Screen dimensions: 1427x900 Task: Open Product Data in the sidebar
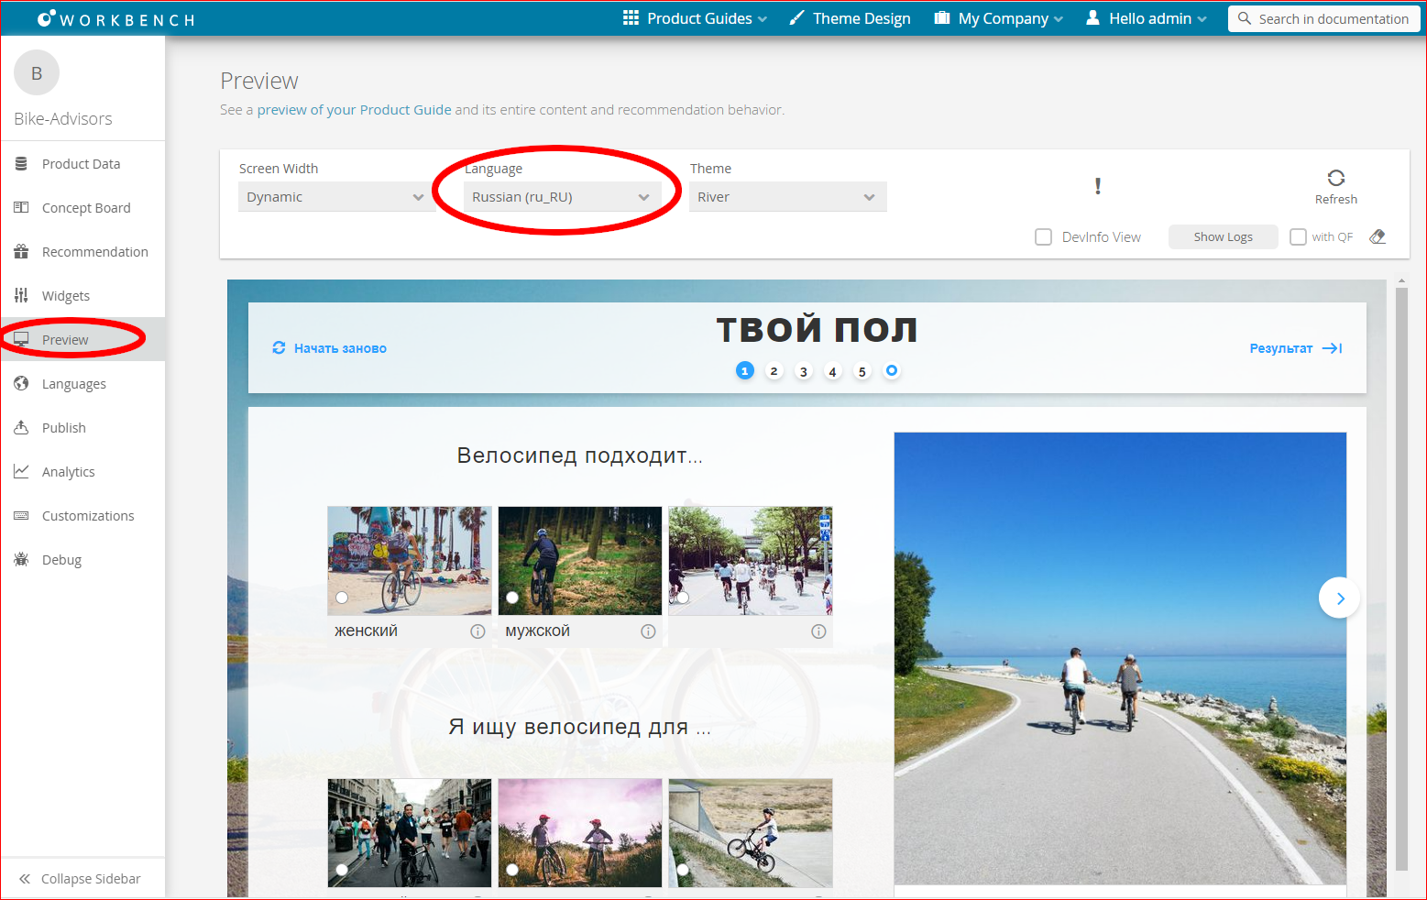point(82,164)
